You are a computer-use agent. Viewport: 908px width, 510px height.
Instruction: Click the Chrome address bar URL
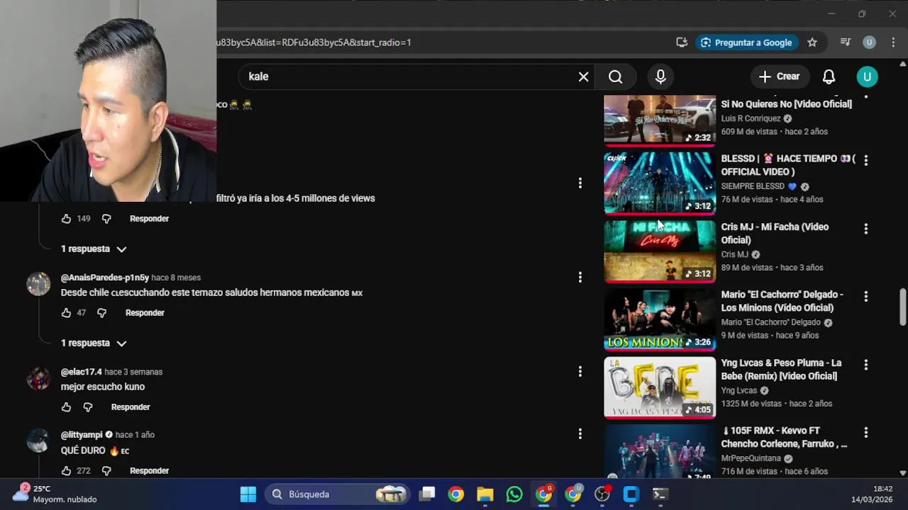pyautogui.click(x=314, y=42)
